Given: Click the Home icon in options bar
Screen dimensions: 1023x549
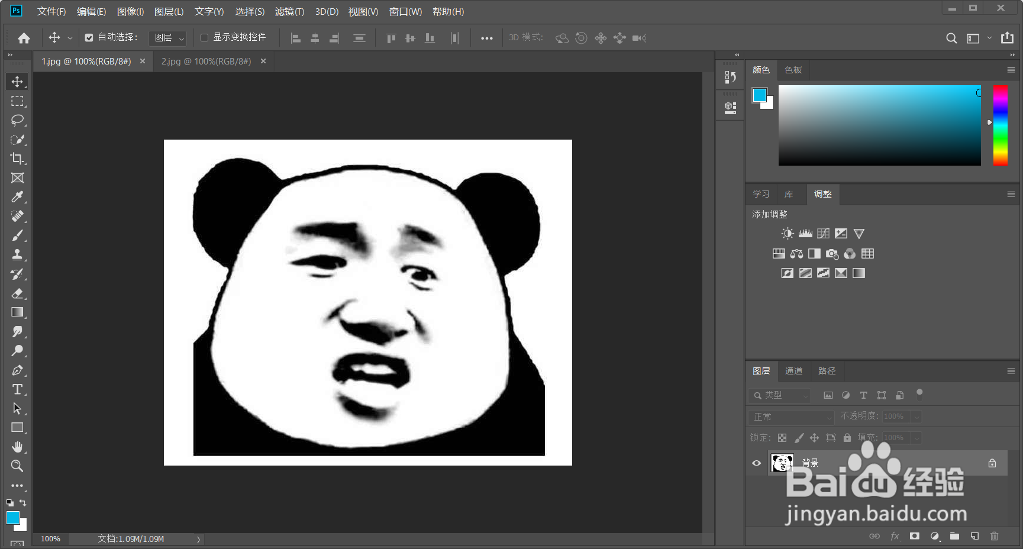Looking at the screenshot, I should point(24,38).
